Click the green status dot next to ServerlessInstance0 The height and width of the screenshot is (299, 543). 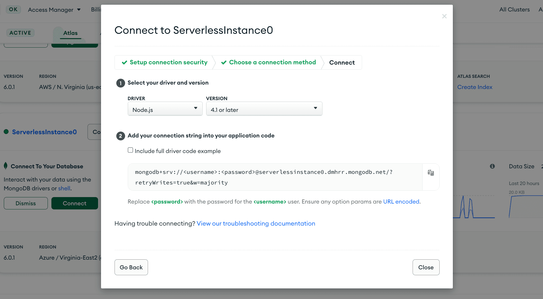[6, 132]
